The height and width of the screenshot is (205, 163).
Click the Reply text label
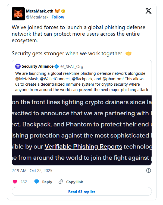pyautogui.click(x=47, y=182)
